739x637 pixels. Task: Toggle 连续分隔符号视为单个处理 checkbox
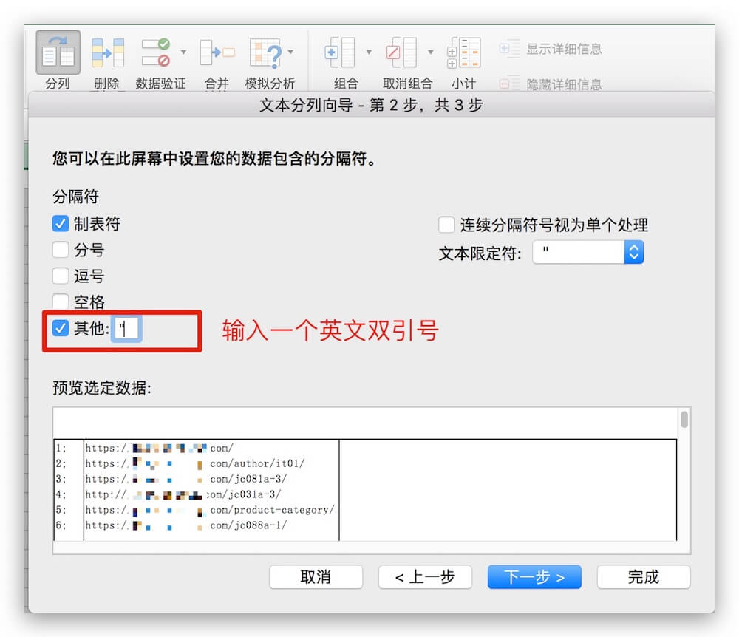coord(446,225)
